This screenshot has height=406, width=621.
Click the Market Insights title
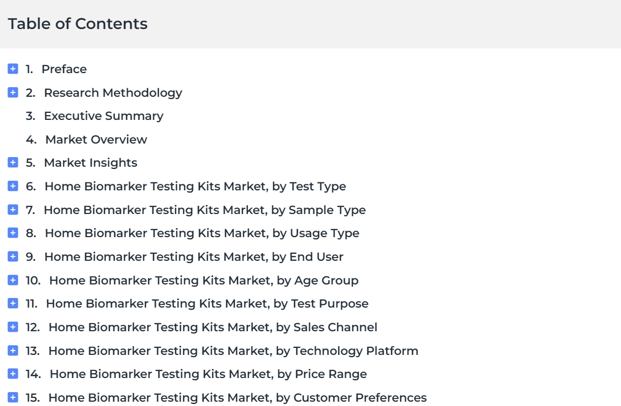click(90, 163)
